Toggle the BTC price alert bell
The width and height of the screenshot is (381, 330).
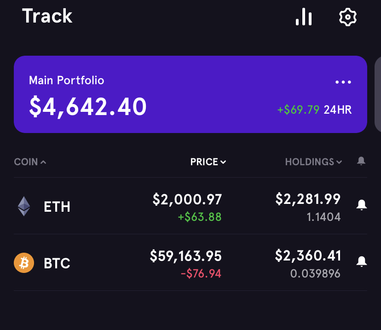point(362,262)
